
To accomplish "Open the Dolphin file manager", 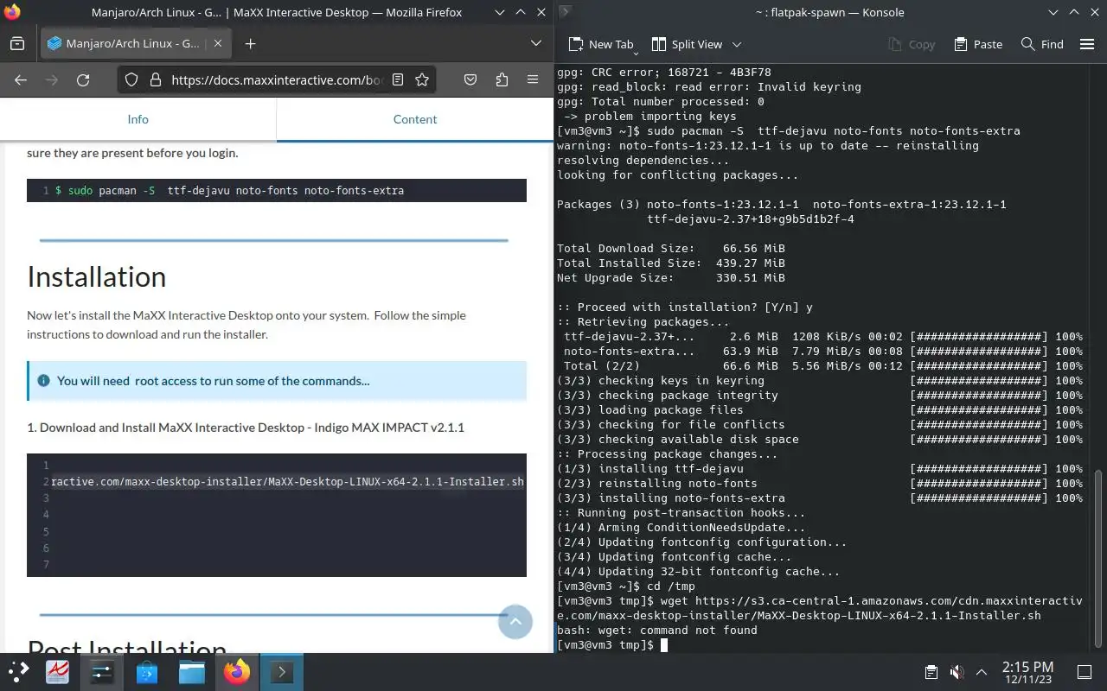I will pyautogui.click(x=192, y=672).
